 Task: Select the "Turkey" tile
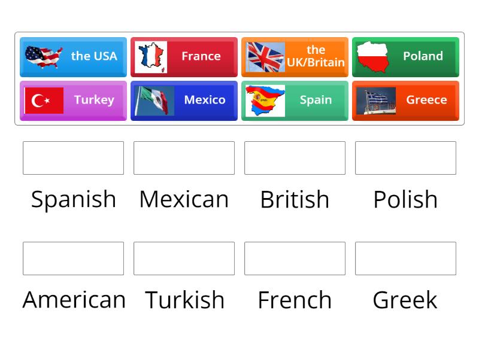click(x=73, y=101)
